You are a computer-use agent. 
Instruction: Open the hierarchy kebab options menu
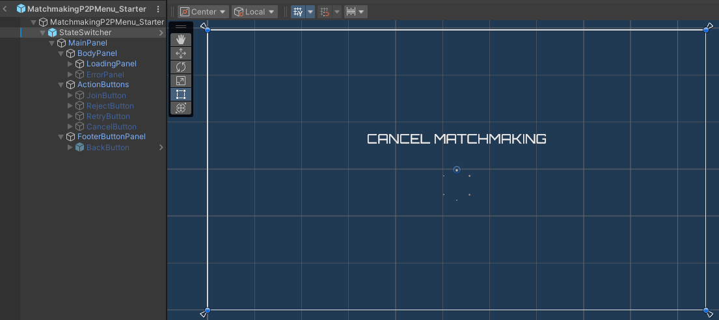point(158,8)
